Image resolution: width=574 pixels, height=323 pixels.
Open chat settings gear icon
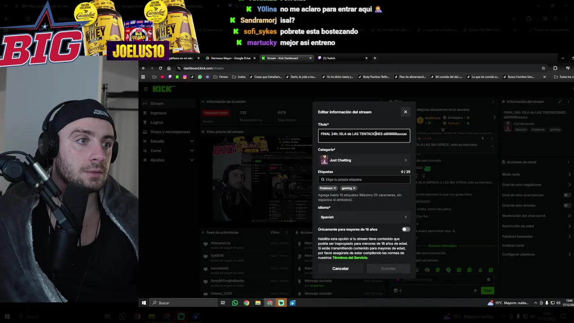coord(475,291)
